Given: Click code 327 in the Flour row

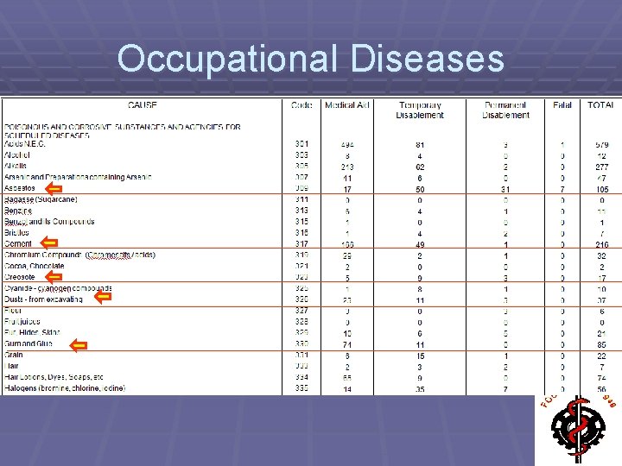Looking at the screenshot, I should click(x=301, y=311).
